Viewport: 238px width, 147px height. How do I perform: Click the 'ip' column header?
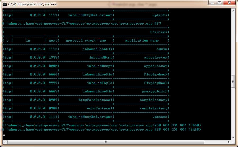tap(28, 41)
